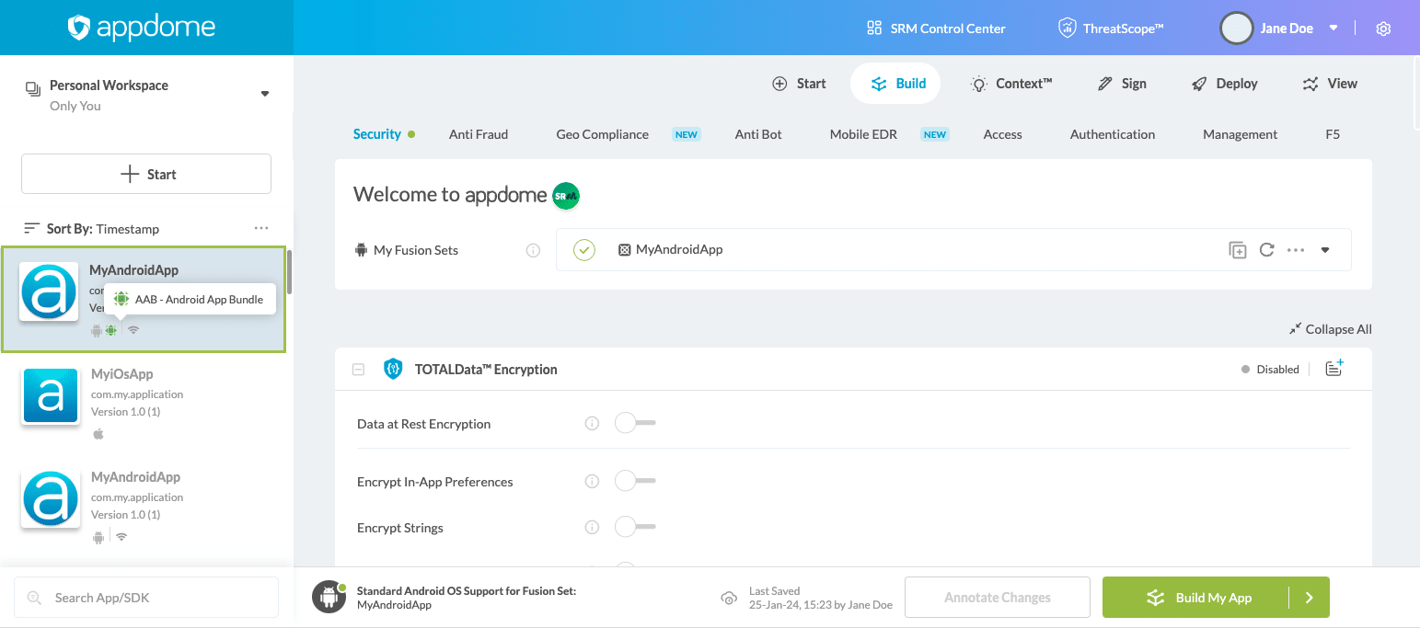Open ThreatScope dashboard
The image size is (1420, 628).
coord(1111,28)
